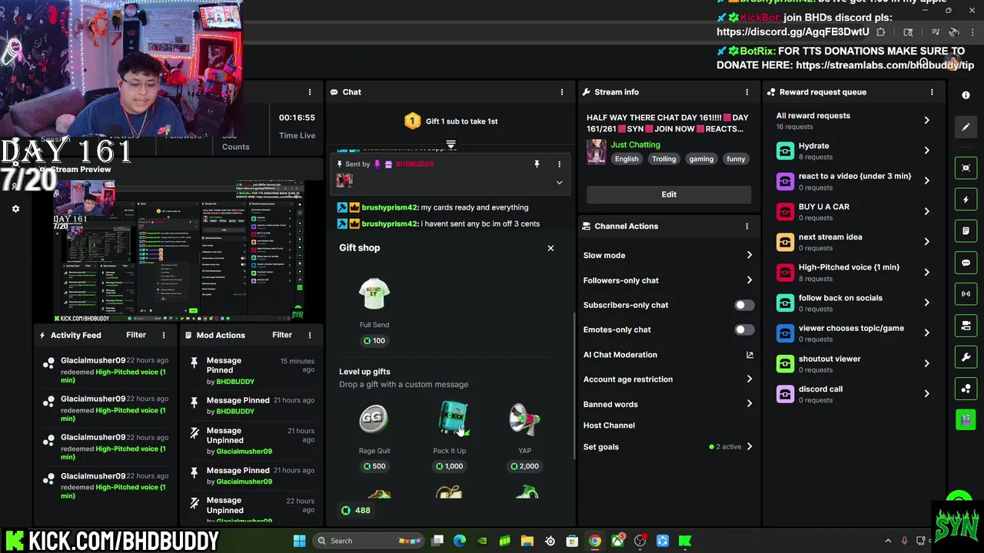Toggle Subscribers-only chat switch
Viewport: 984px width, 553px height.
[743, 305]
